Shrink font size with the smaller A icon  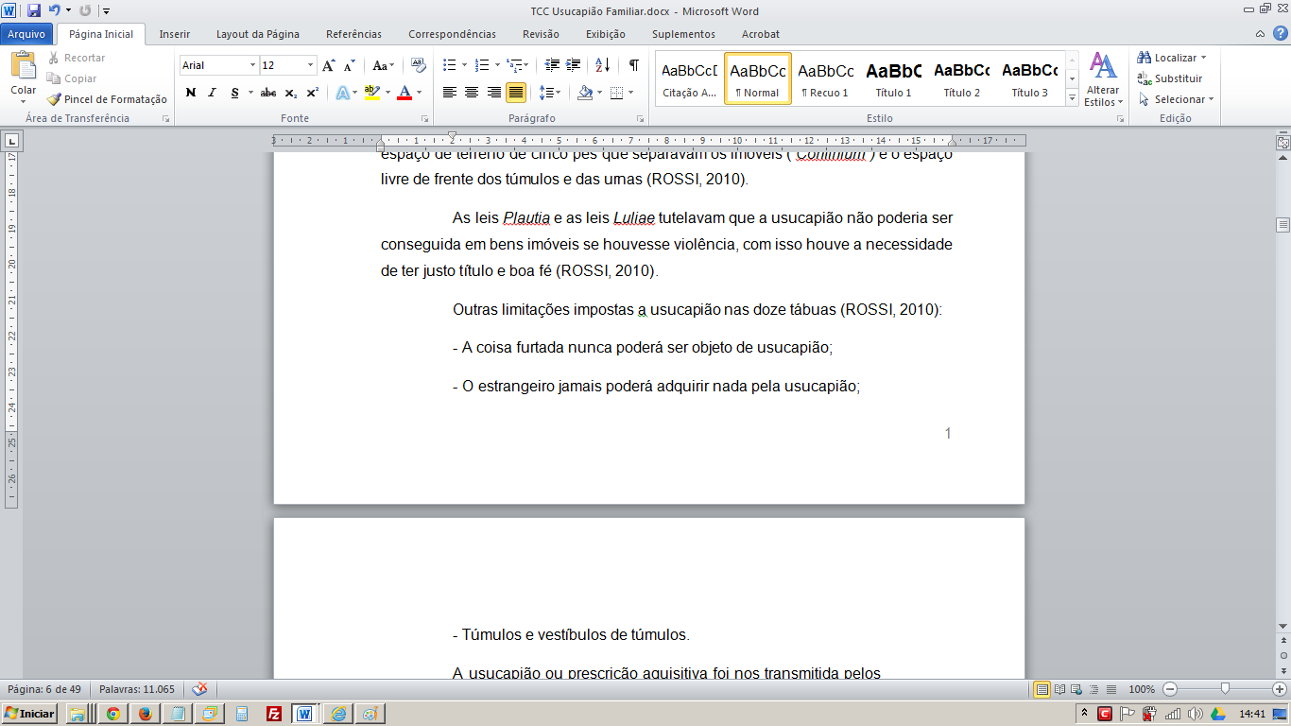point(349,66)
